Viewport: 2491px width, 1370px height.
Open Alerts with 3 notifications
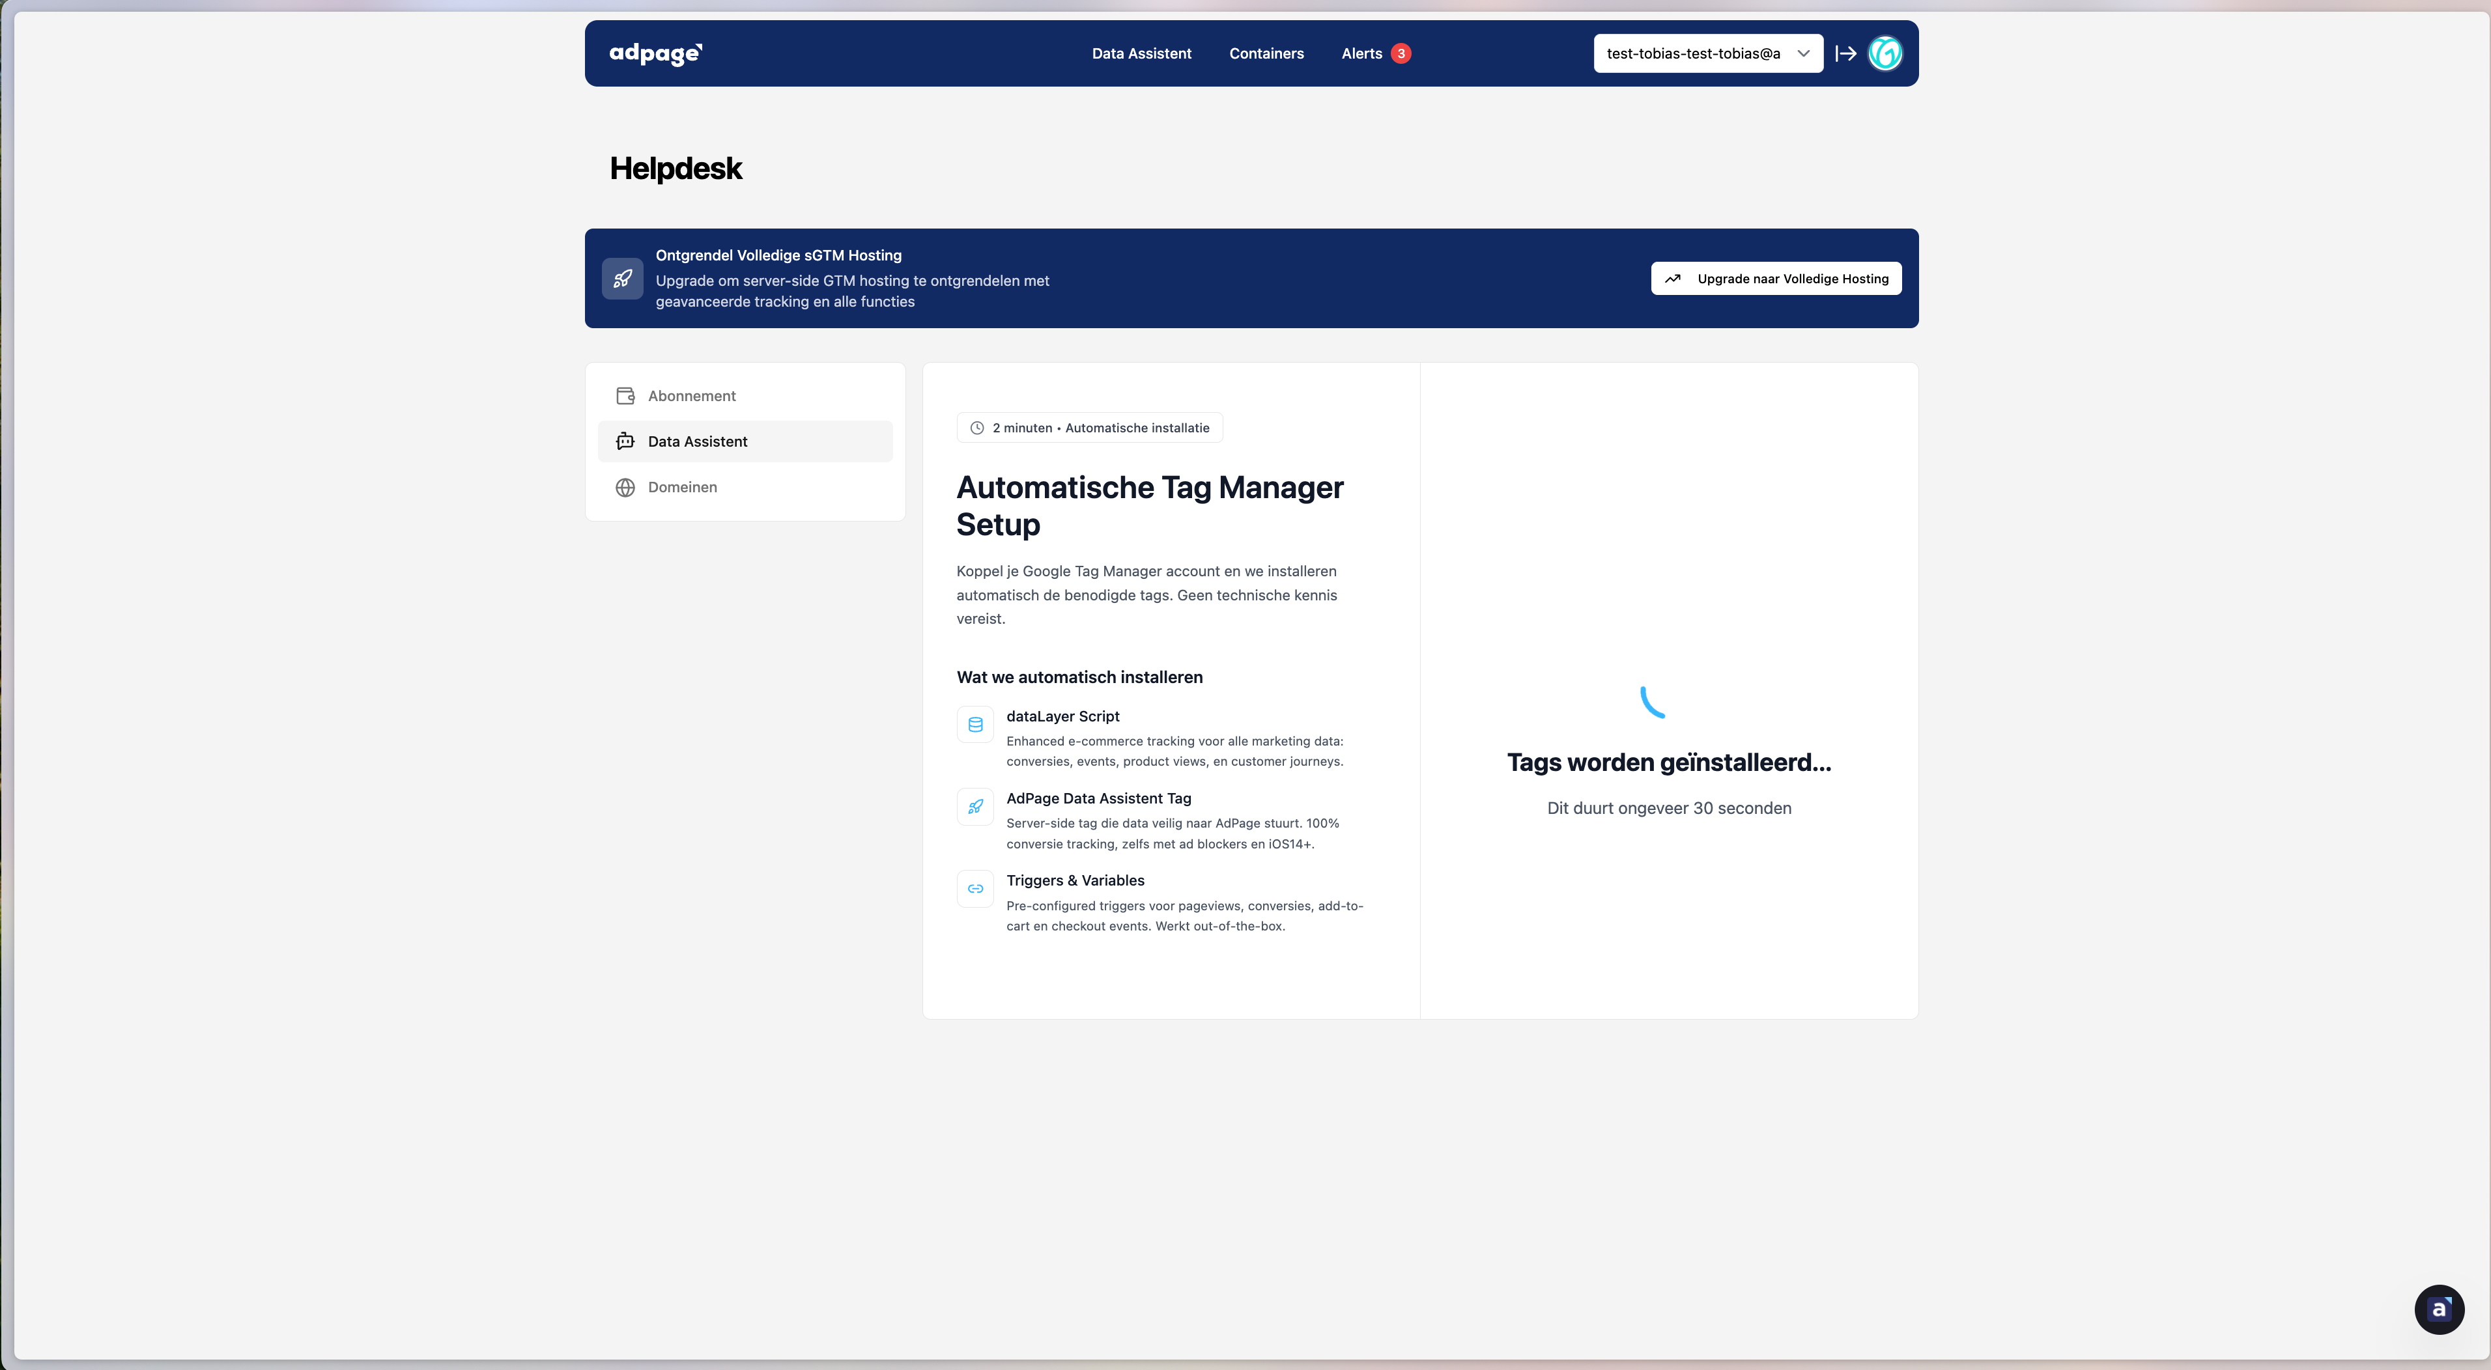pos(1361,53)
